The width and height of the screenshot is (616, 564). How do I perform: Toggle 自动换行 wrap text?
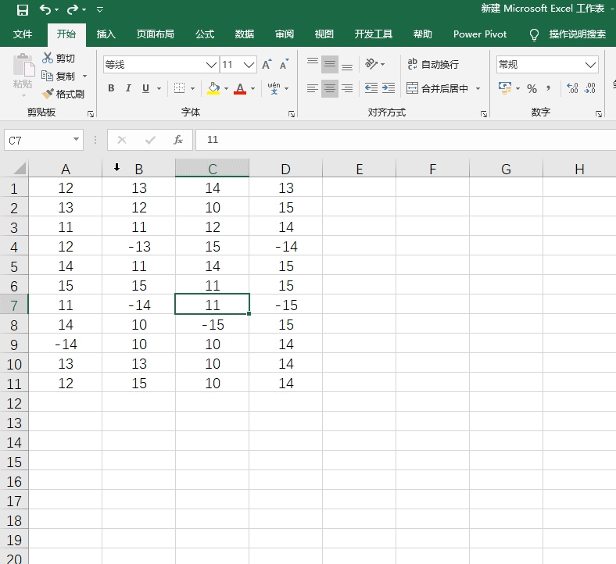(x=433, y=64)
